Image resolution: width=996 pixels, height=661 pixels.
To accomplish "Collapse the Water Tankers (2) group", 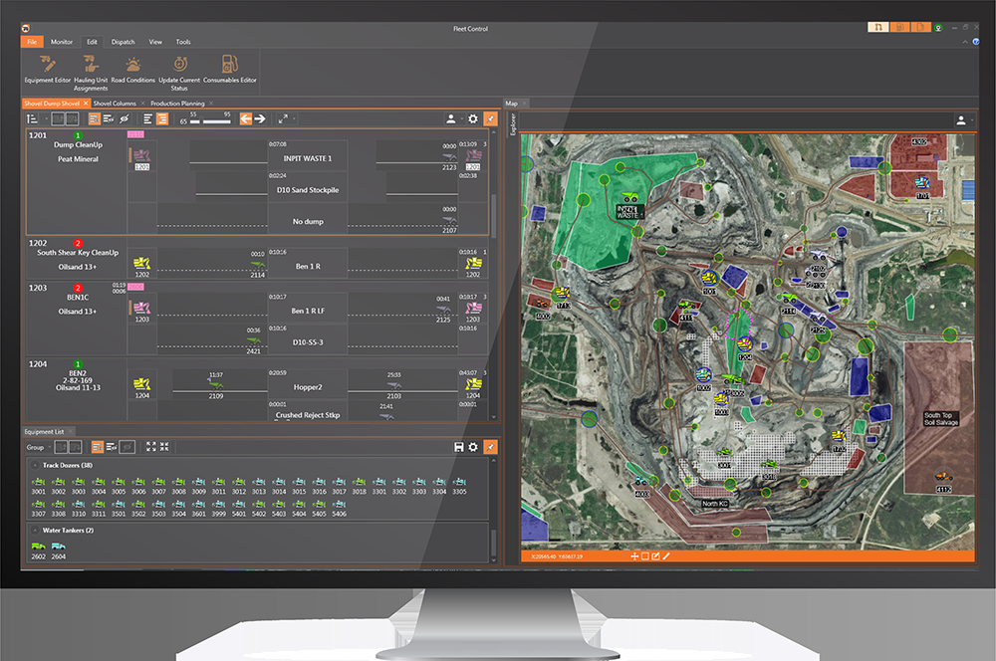I will pos(36,531).
